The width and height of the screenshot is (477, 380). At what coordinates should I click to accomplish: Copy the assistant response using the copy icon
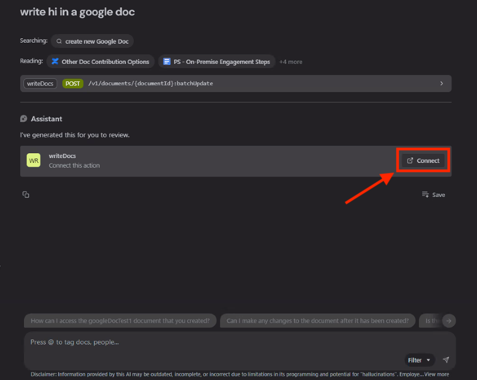click(26, 195)
